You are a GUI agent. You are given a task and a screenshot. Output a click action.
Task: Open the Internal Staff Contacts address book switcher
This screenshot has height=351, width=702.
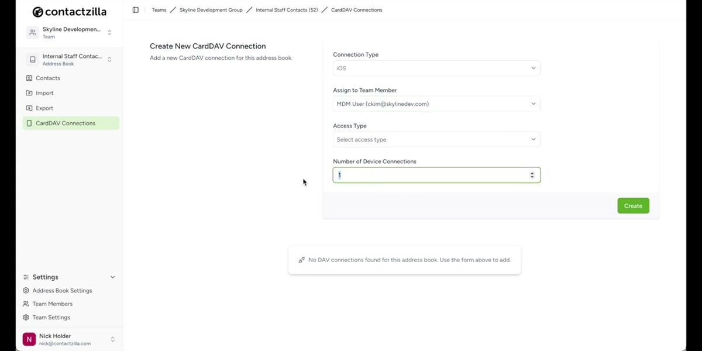coord(109,59)
